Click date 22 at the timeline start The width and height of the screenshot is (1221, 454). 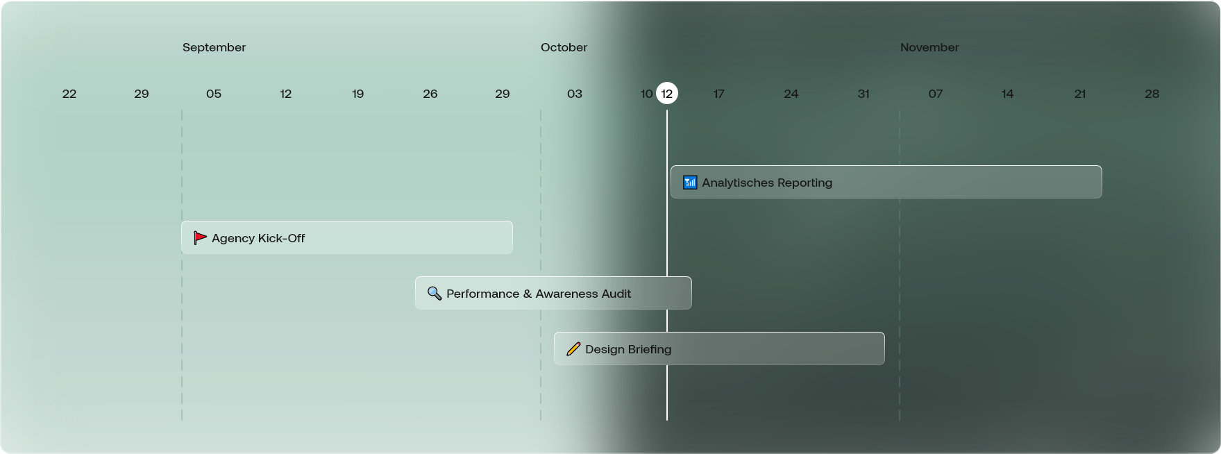[69, 94]
